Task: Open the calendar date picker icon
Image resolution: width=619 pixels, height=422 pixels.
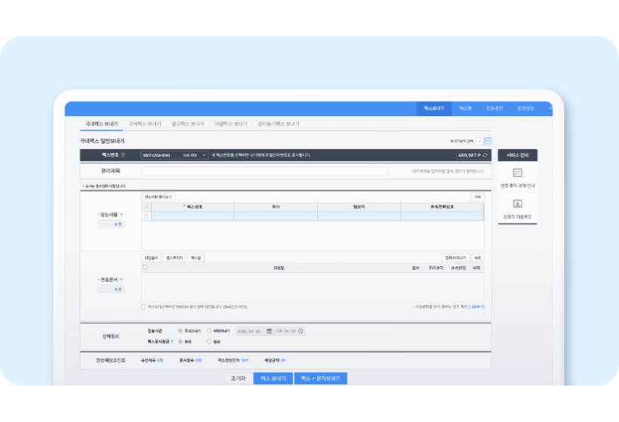Action: point(269,331)
